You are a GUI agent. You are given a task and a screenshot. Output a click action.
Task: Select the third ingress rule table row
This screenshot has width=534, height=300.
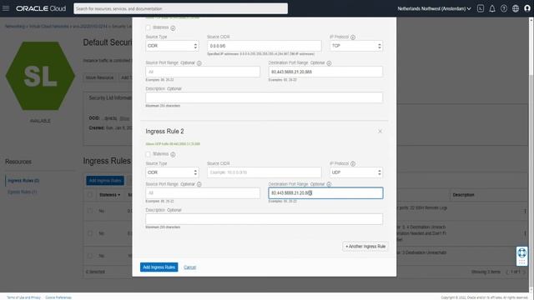90,256
